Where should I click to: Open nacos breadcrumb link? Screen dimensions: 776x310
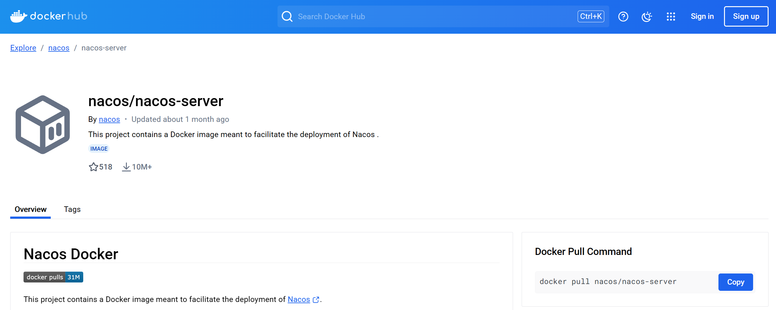(59, 48)
